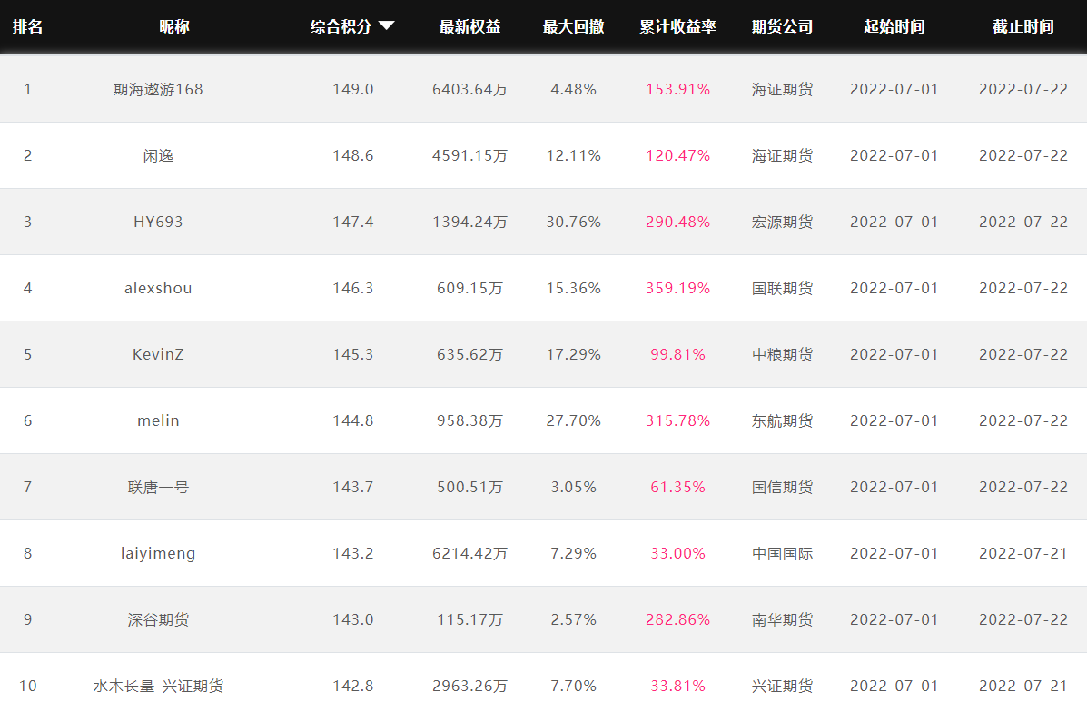Sort by 综合积分 descending arrow
Screen dimensions: 1087x712
click(x=386, y=26)
